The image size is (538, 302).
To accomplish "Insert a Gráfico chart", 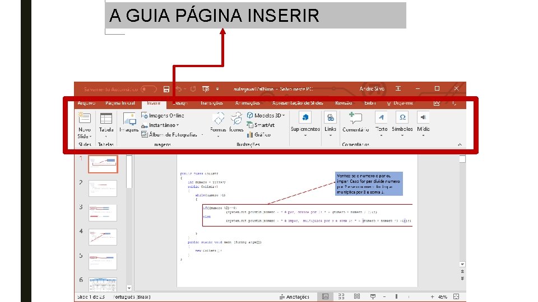I will point(259,135).
